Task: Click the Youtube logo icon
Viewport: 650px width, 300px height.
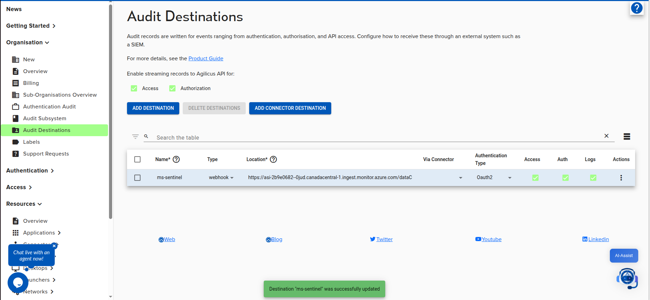Action: click(478, 239)
